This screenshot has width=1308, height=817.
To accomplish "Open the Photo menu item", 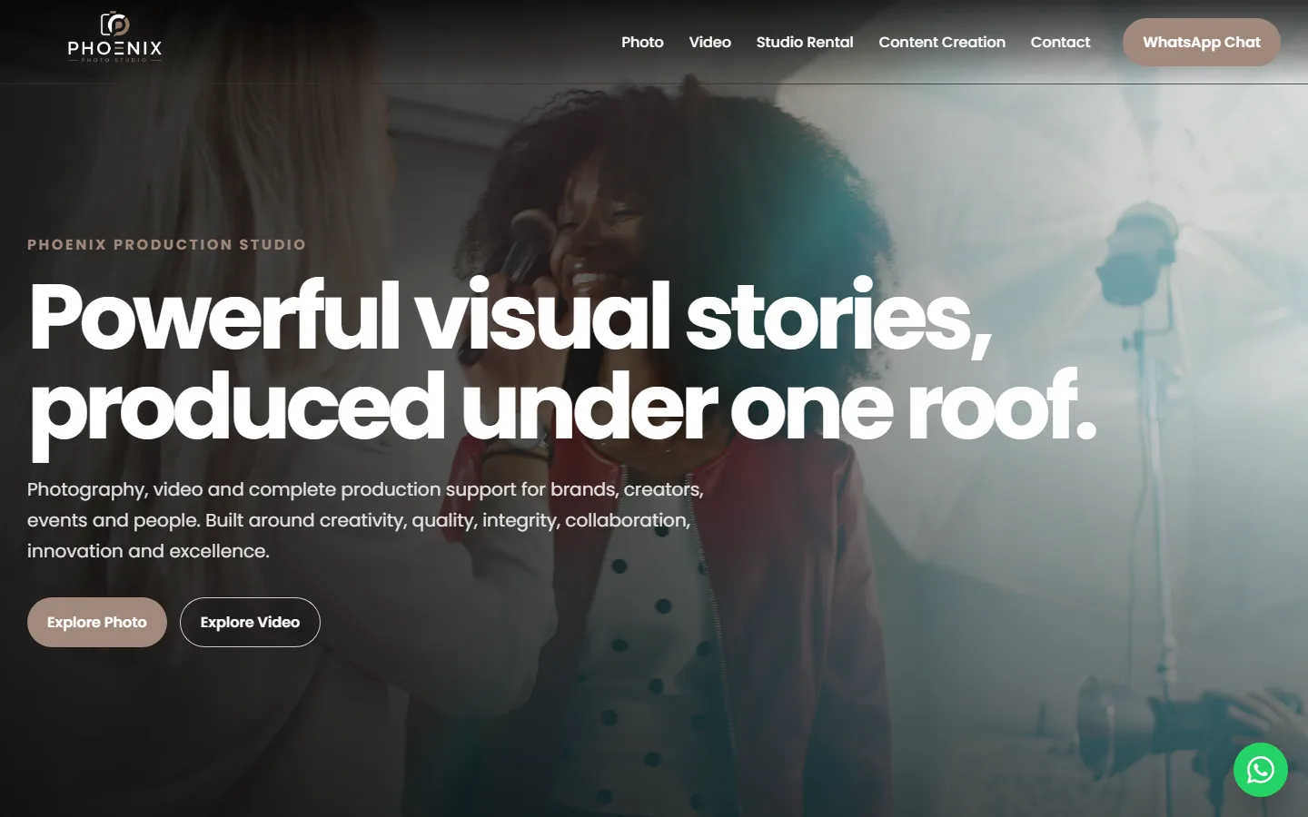I will click(642, 42).
